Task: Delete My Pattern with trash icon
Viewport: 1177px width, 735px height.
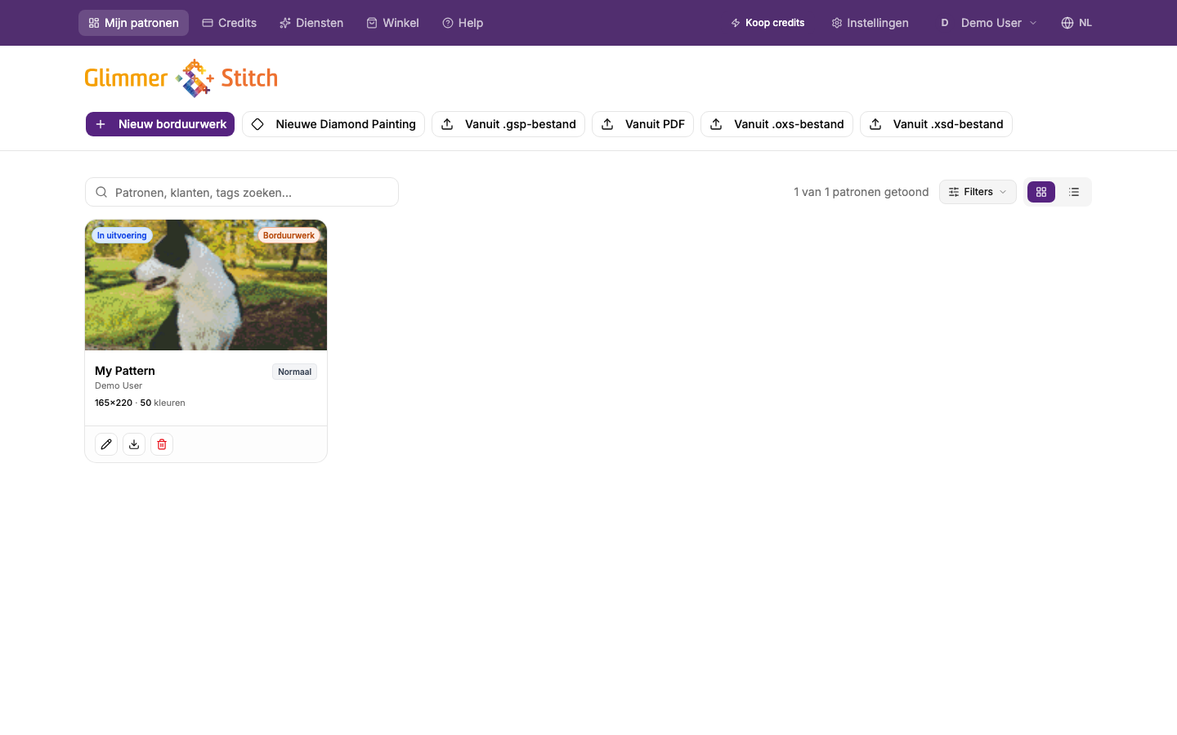Action: [162, 444]
